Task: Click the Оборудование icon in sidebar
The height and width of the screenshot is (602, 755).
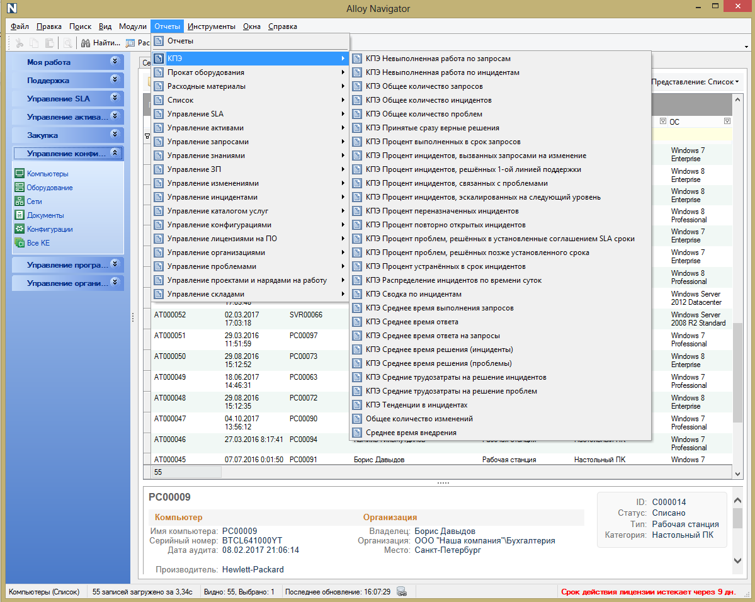Action: 20,188
